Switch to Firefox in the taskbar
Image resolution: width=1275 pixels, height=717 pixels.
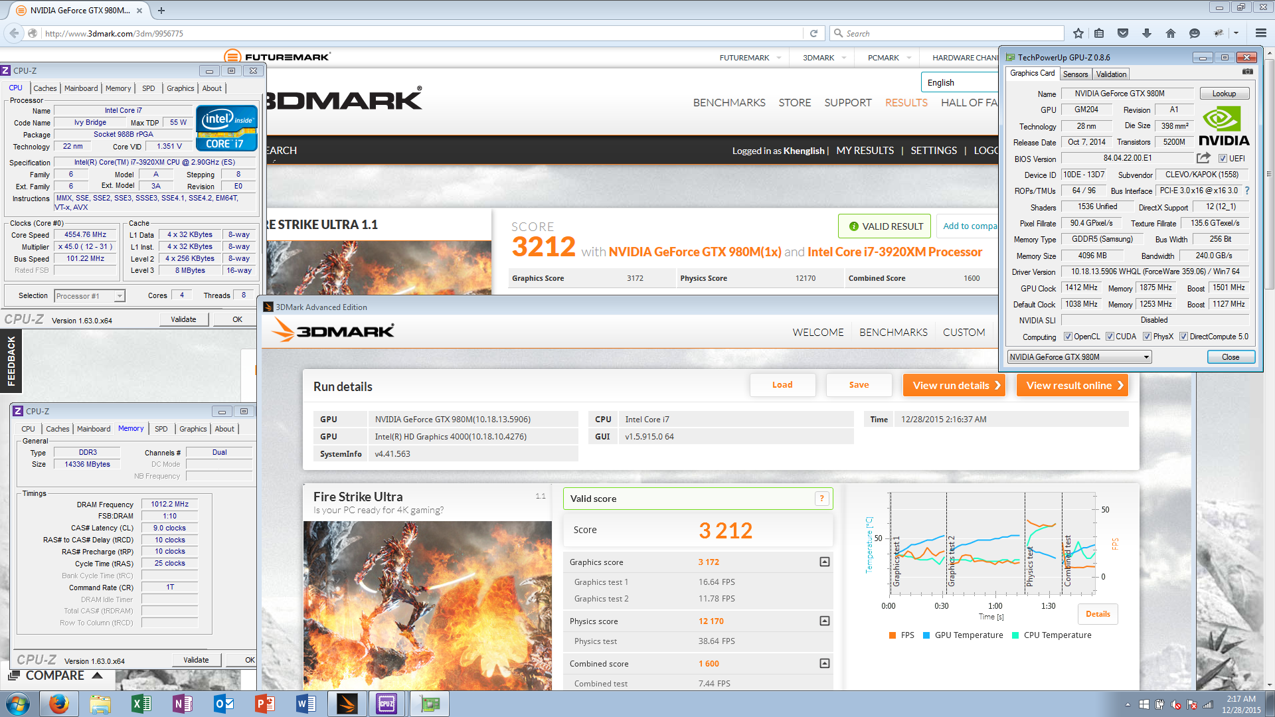(x=59, y=704)
